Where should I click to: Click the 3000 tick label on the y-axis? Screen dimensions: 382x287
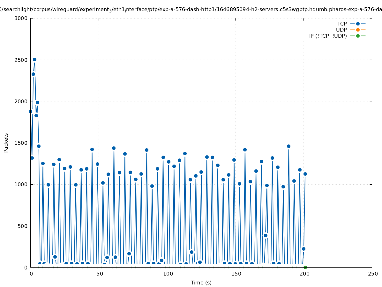[x=21, y=18]
